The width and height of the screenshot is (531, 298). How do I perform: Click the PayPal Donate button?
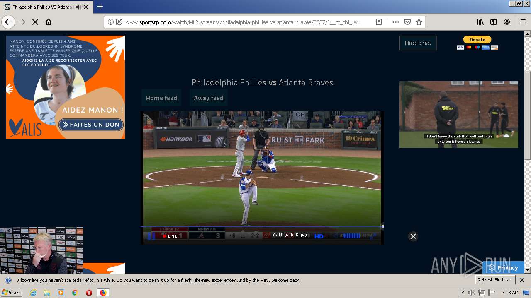coord(477,40)
